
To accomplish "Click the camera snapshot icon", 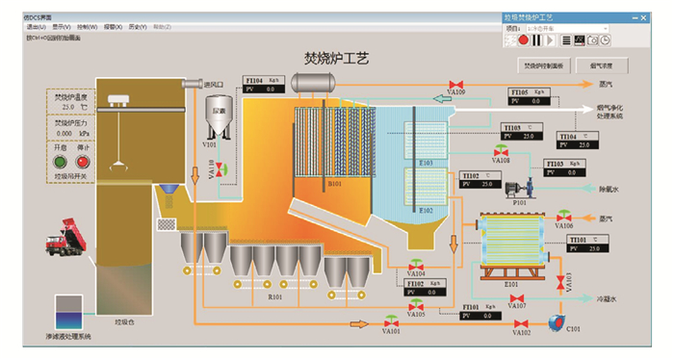I will (592, 40).
